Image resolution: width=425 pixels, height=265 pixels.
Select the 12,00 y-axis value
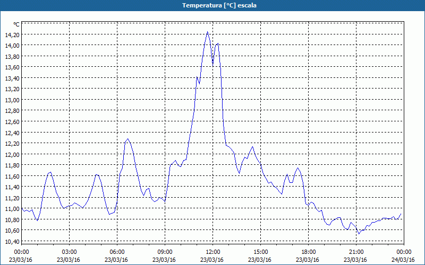point(12,154)
